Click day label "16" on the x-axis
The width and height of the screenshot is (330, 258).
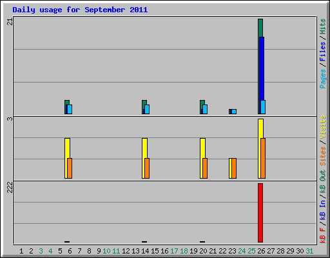click(164, 251)
